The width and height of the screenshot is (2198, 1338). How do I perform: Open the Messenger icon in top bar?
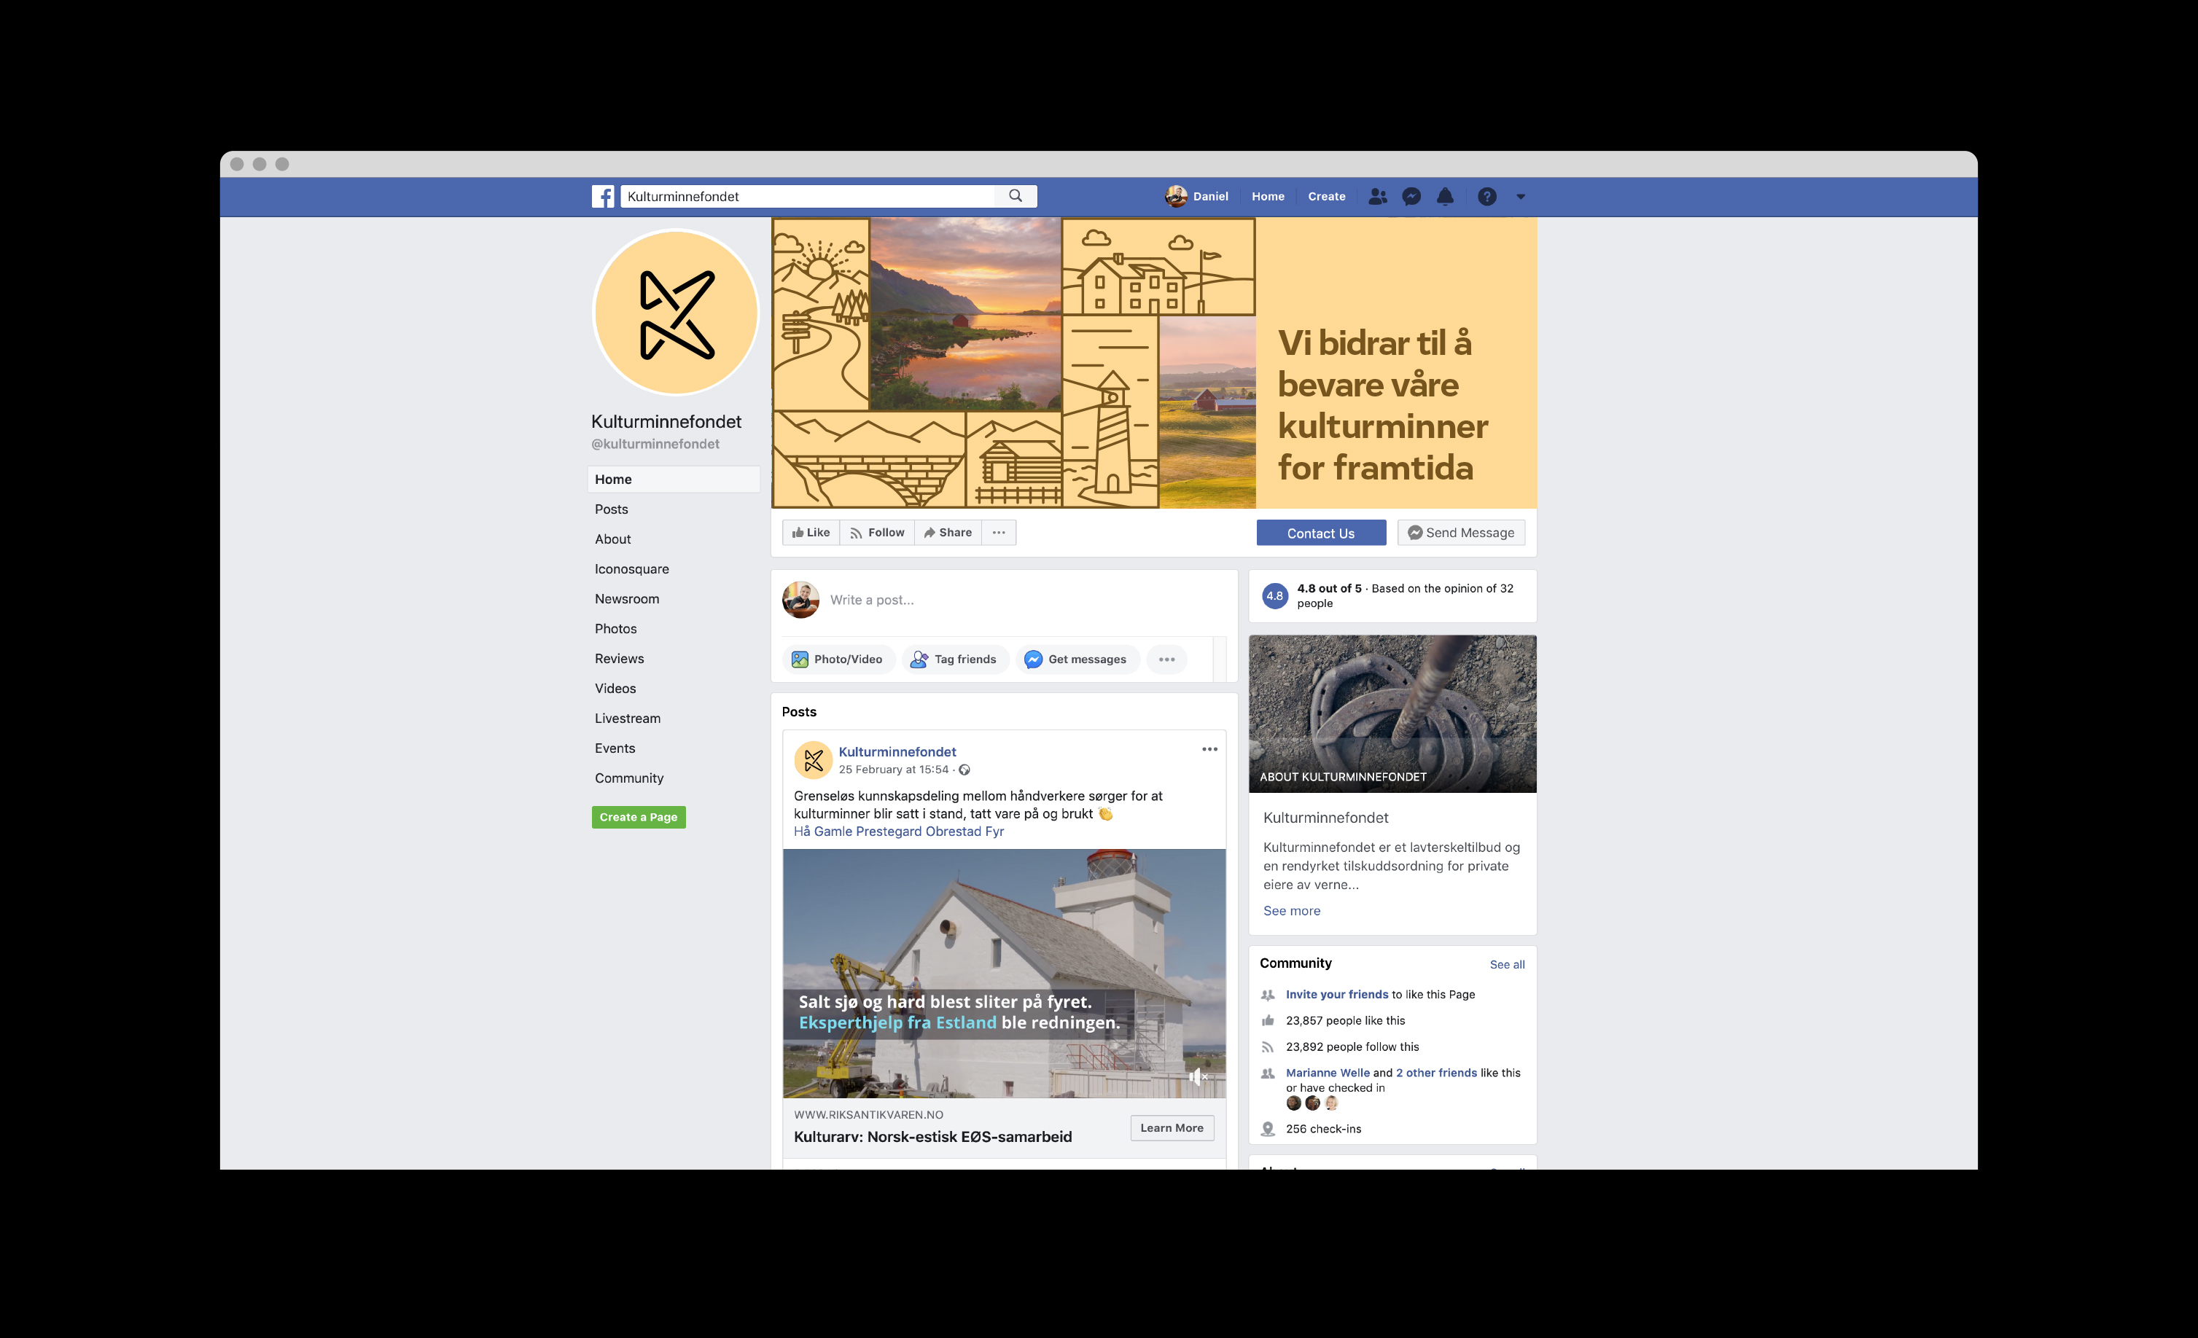point(1411,196)
